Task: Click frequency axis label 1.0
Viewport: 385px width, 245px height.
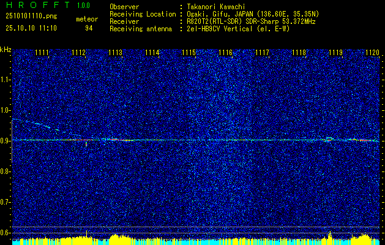Action: [x=5, y=110]
